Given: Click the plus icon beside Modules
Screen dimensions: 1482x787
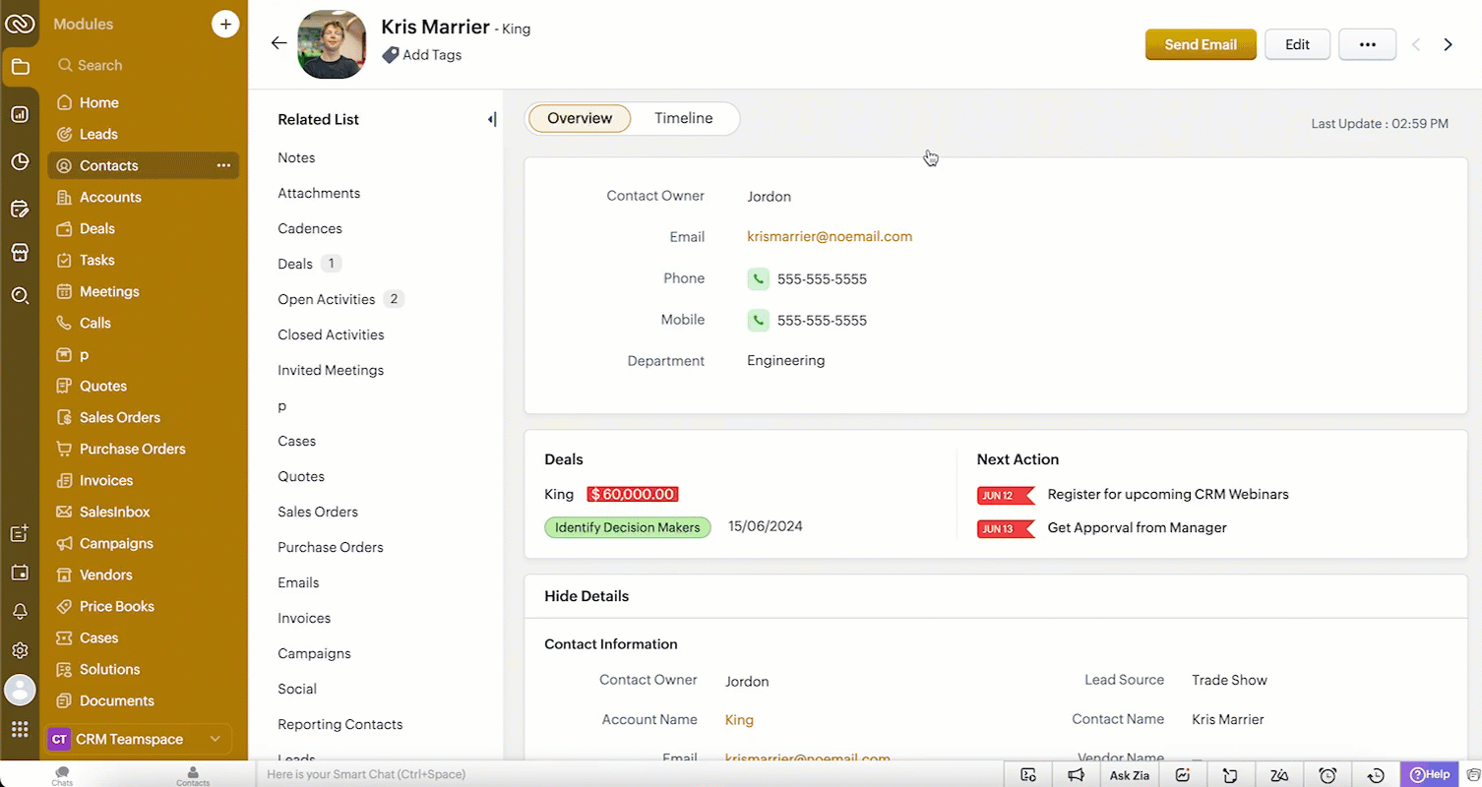Looking at the screenshot, I should 225,24.
